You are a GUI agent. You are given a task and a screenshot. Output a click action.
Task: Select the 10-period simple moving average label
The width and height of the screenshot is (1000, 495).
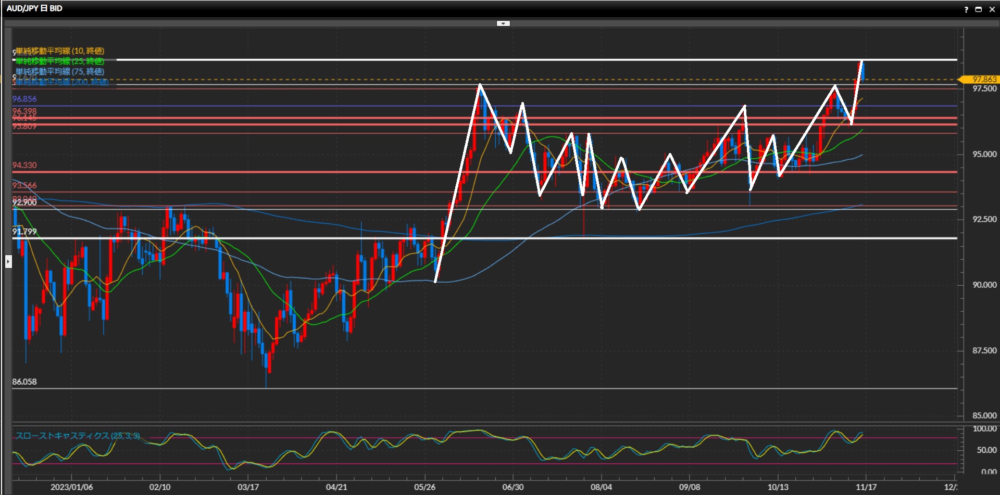tap(60, 50)
